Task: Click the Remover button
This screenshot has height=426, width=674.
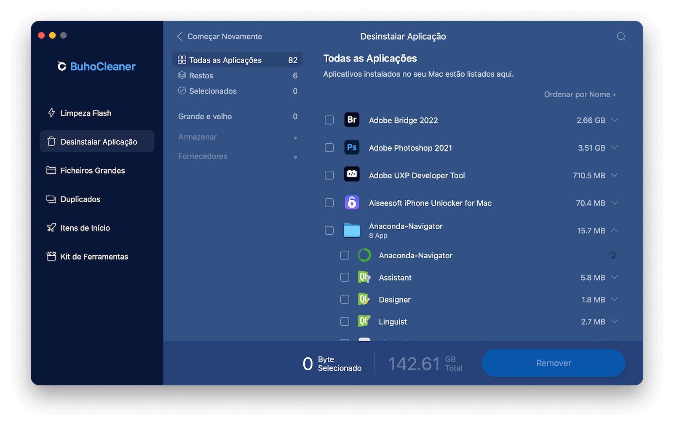Action: pos(554,363)
